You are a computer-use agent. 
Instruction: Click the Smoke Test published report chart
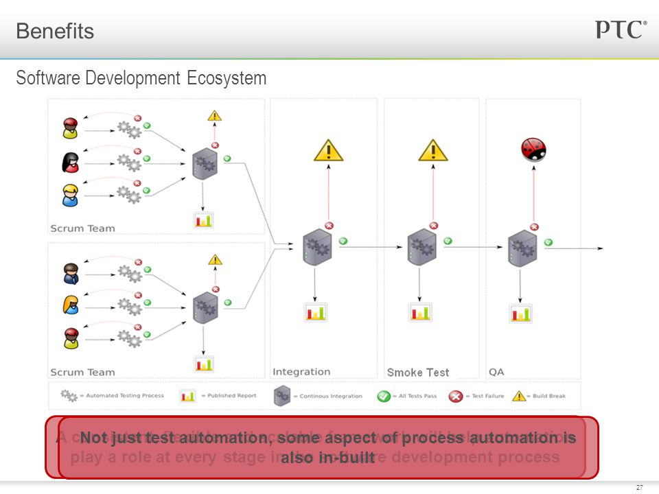(420, 313)
